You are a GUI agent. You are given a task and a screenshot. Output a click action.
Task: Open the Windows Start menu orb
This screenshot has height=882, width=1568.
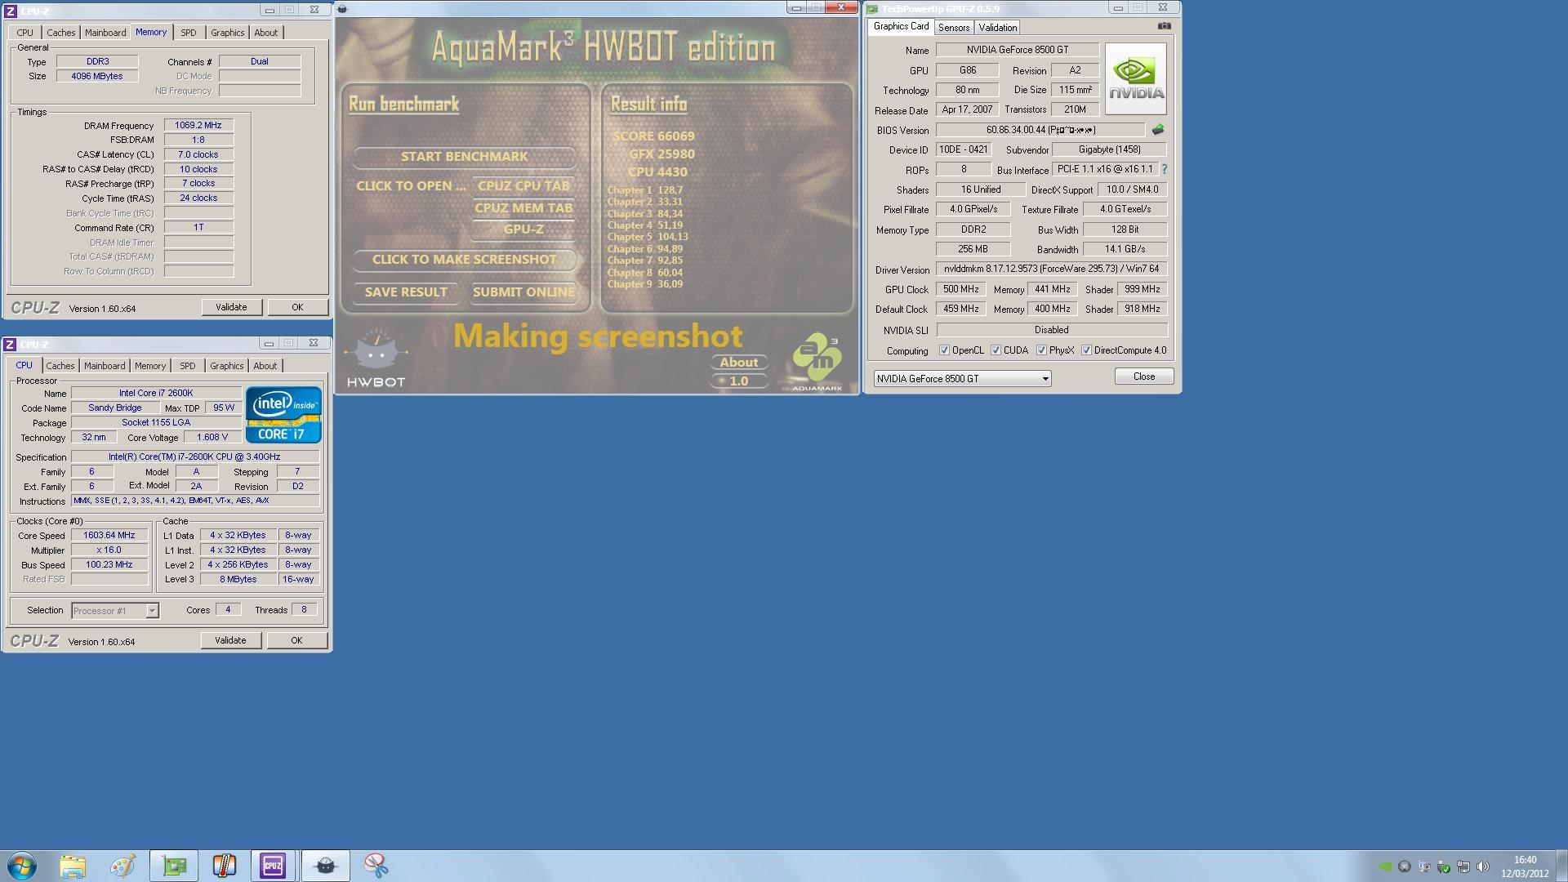[22, 866]
